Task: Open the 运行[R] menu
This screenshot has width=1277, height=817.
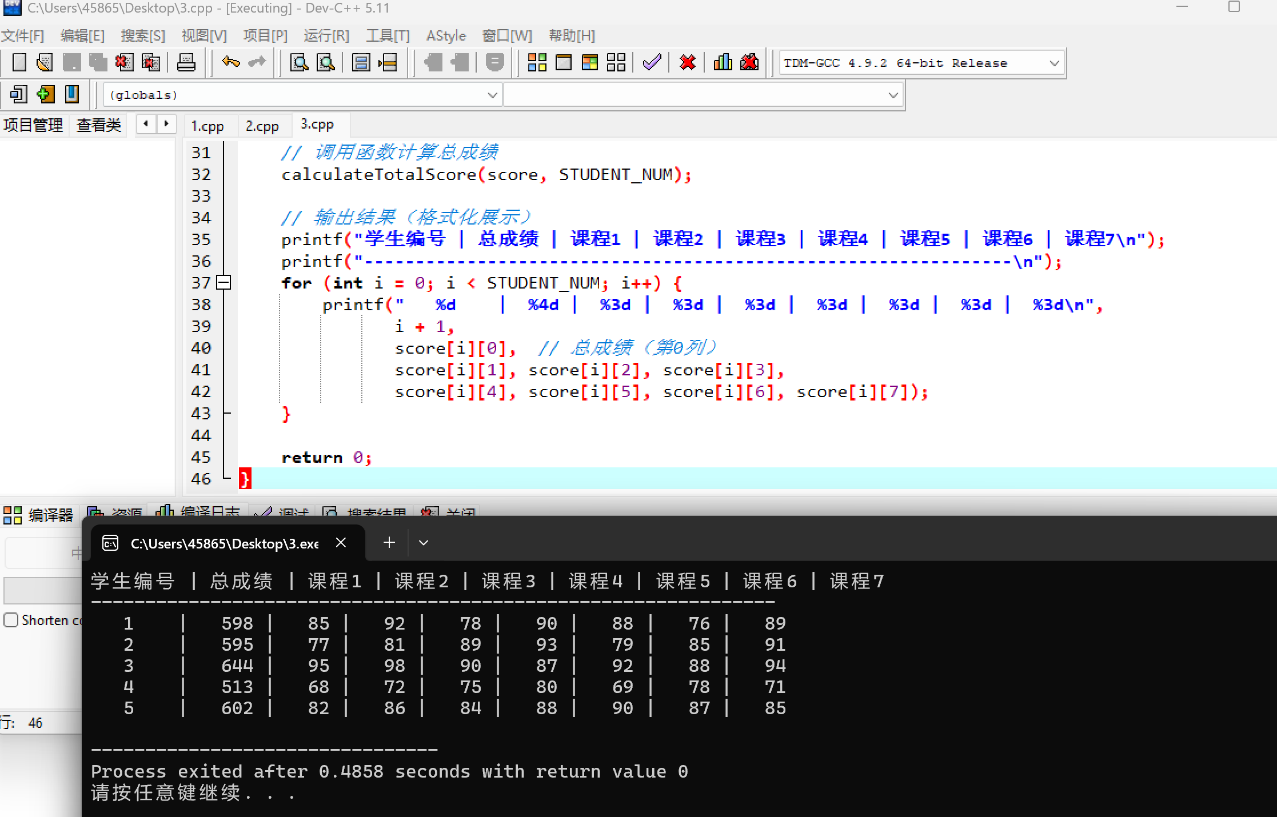Action: [x=326, y=35]
